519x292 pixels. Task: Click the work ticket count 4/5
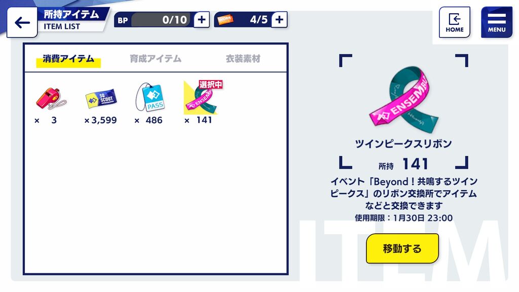(258, 20)
